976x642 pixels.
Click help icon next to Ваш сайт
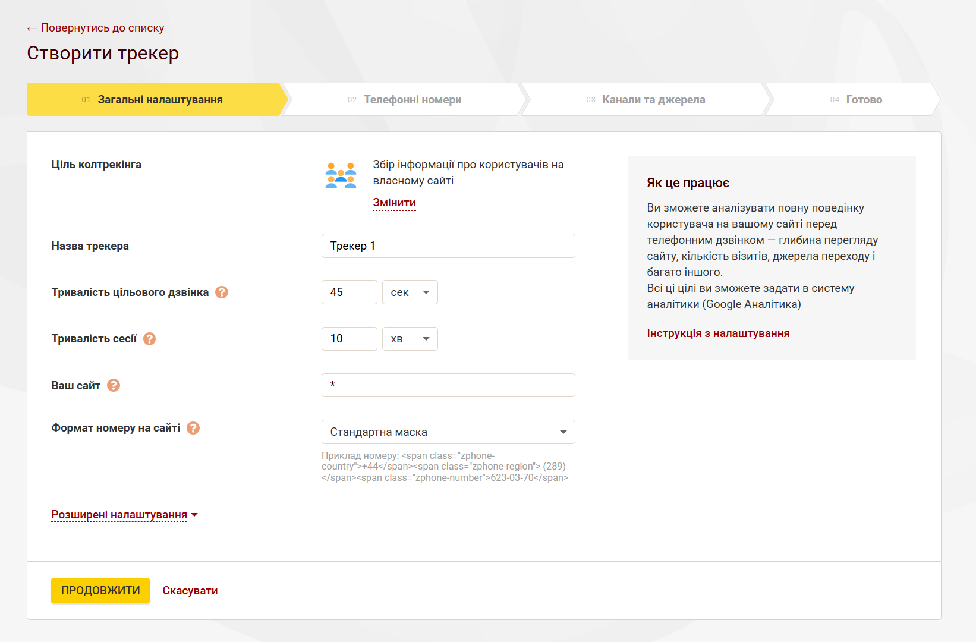click(x=114, y=385)
